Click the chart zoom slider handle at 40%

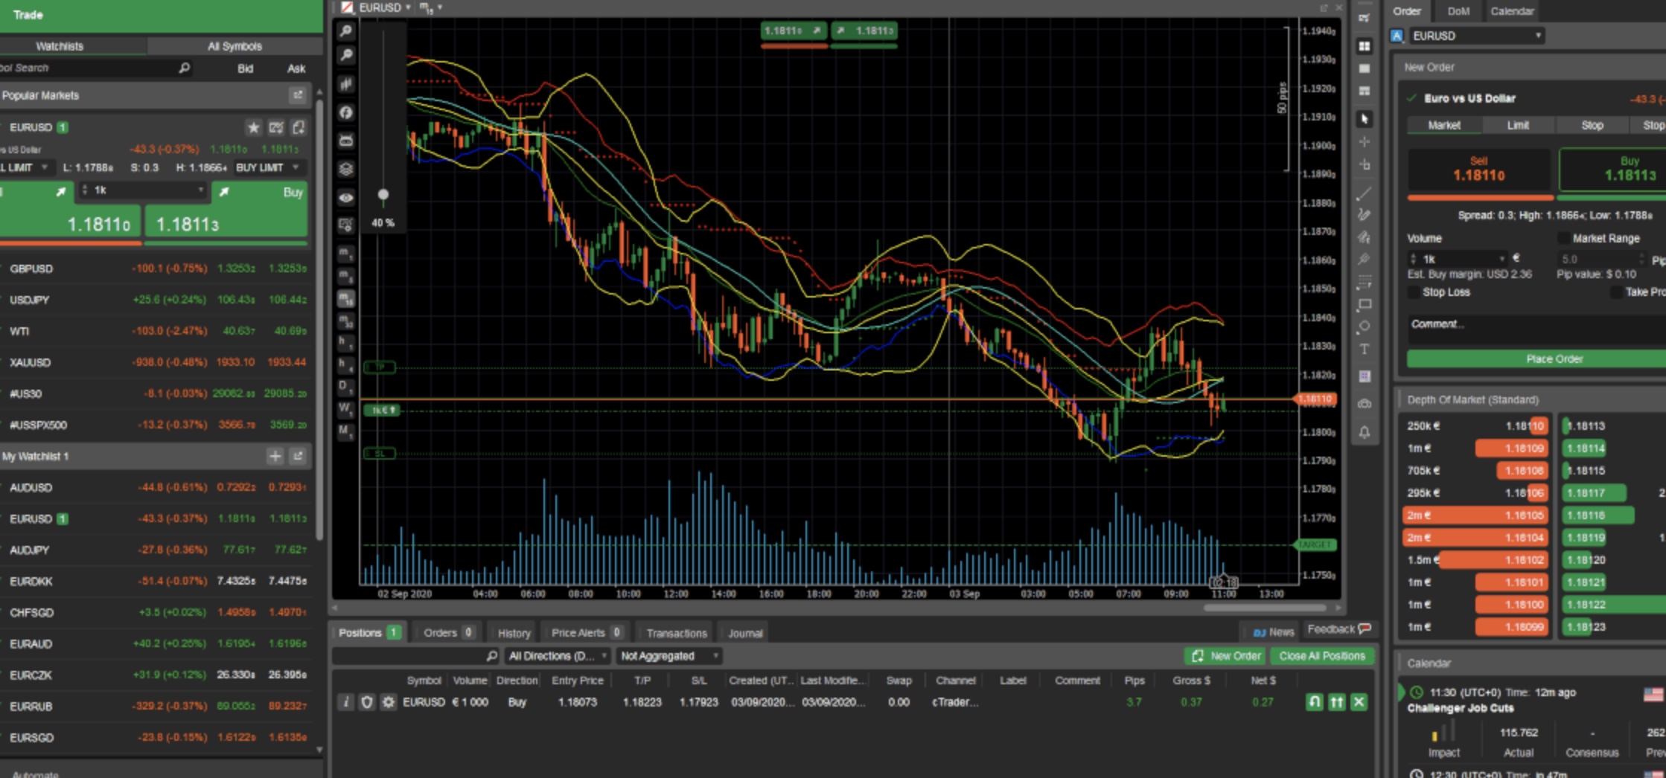tap(383, 195)
